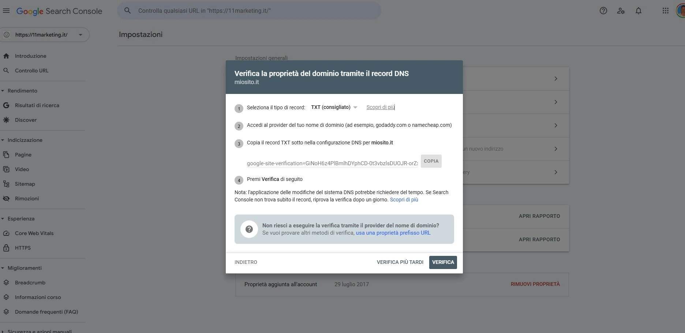Collapse the Rendimento section
685x333 pixels.
(x=3, y=91)
